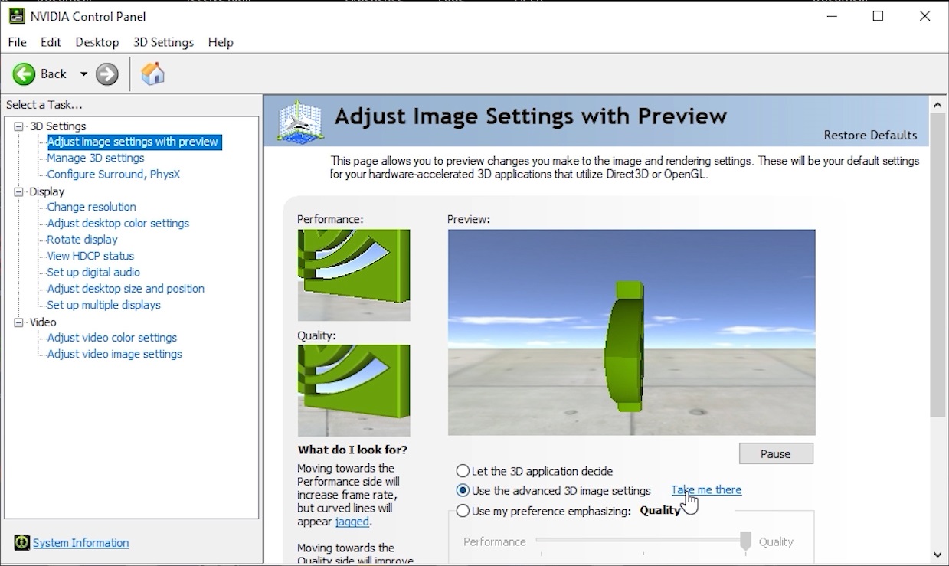Select Adjust image settings with preview
Screen dimensions: 949x566
133,142
